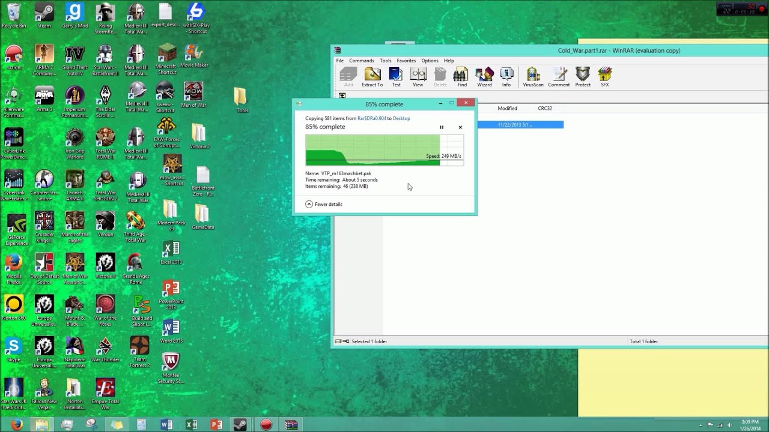Launch the WinRAR Wizard tool
This screenshot has height=432, width=769.
tap(484, 77)
